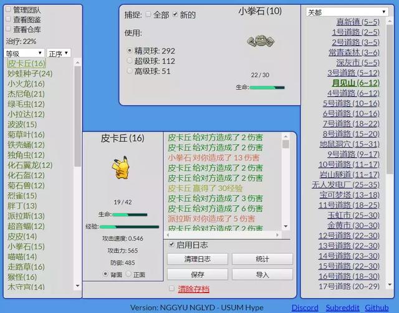Click the 清理日志 button
Image resolution: width=399 pixels, height=313 pixels.
click(198, 259)
